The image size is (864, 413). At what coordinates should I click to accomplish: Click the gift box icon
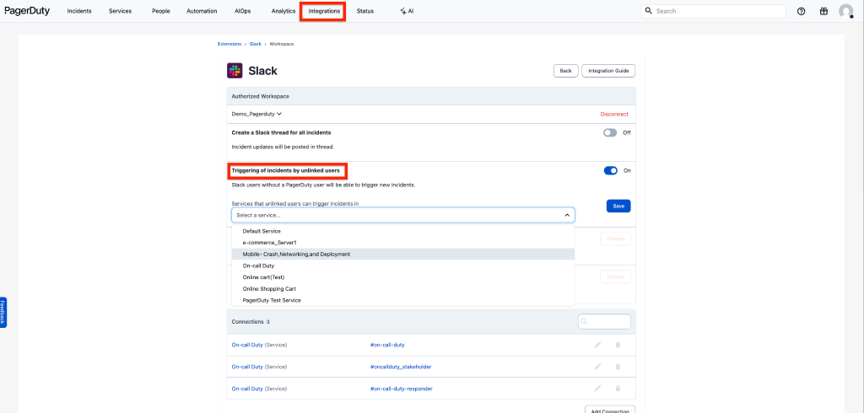click(x=823, y=11)
